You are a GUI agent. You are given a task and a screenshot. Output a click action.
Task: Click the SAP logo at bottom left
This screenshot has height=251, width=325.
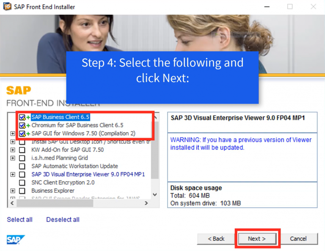16,240
